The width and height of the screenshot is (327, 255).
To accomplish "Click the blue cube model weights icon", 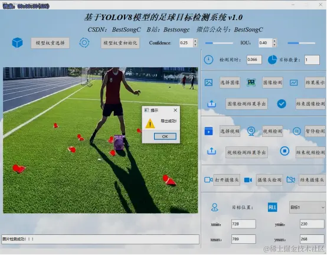I will pos(17,42).
